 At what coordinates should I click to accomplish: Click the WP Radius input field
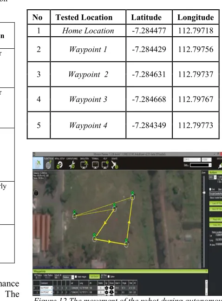(38, 278)
